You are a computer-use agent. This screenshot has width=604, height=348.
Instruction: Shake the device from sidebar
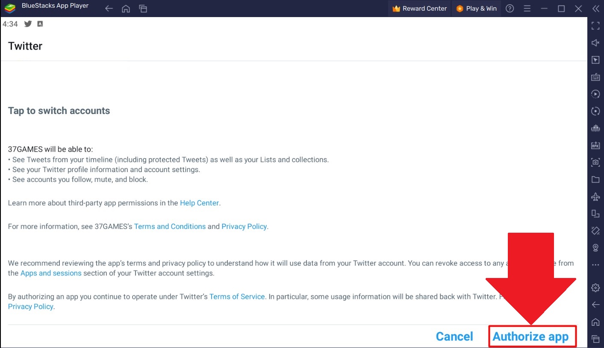coord(595,231)
